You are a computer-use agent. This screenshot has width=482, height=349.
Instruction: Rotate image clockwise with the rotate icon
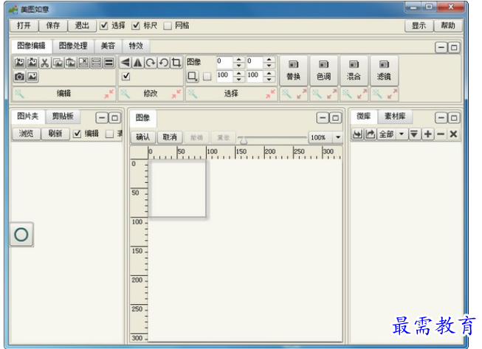(151, 63)
